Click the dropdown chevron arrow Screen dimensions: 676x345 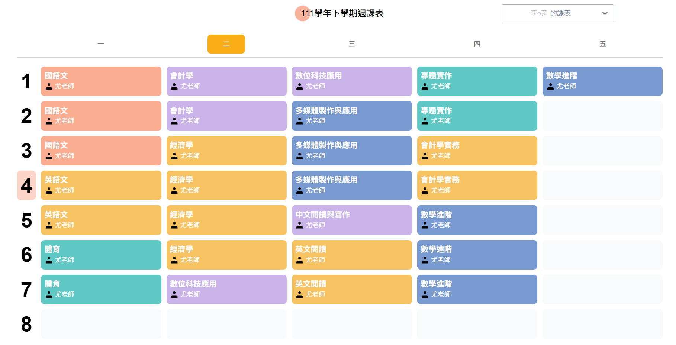605,13
